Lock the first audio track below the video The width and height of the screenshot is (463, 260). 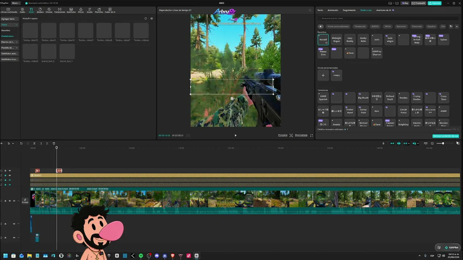(5, 224)
